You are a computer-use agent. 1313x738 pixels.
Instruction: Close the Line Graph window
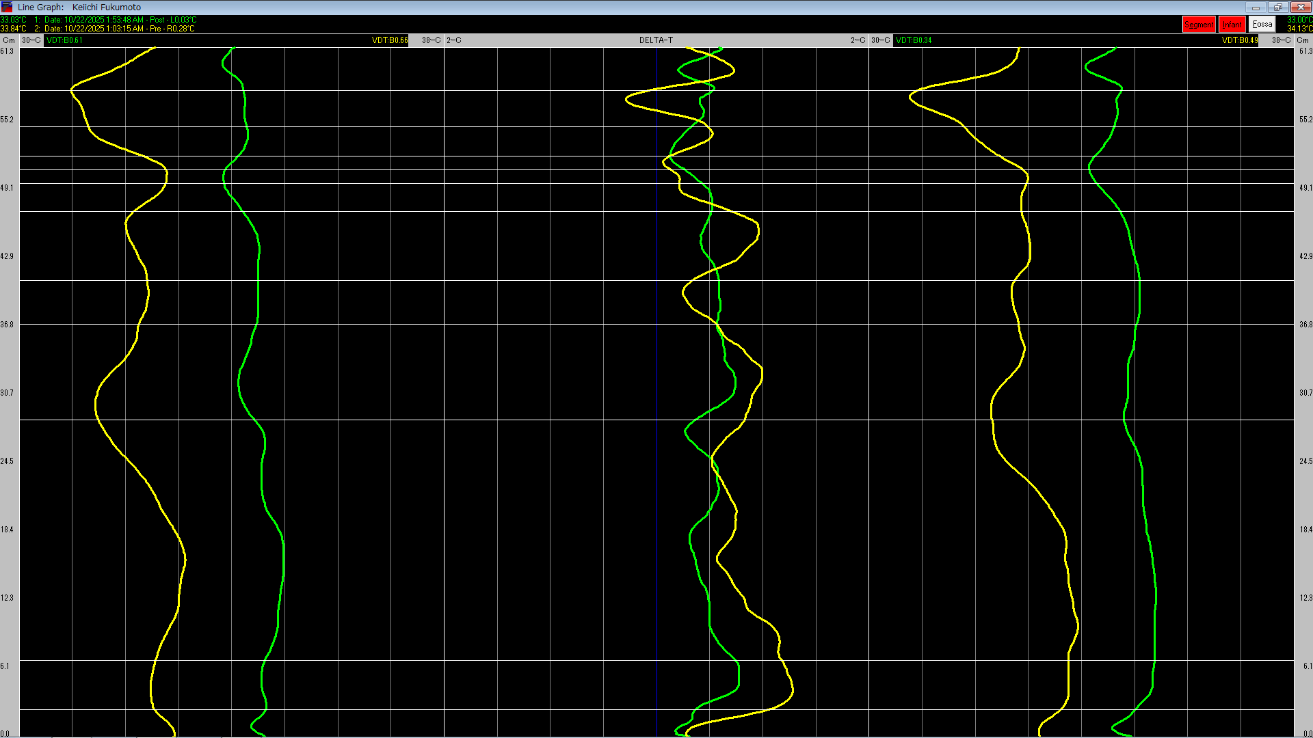point(1300,7)
